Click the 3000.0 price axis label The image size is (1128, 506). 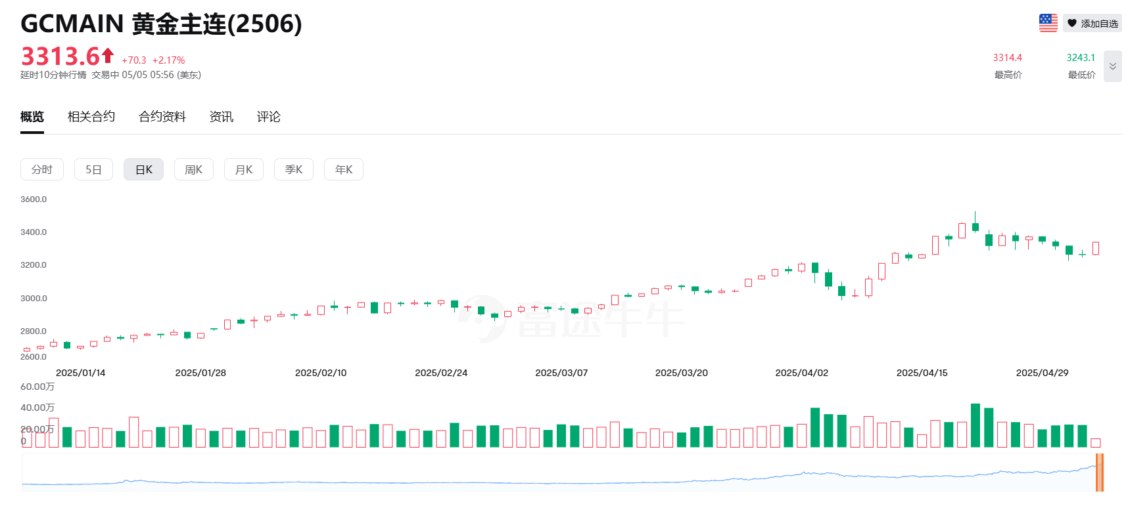pyautogui.click(x=34, y=299)
